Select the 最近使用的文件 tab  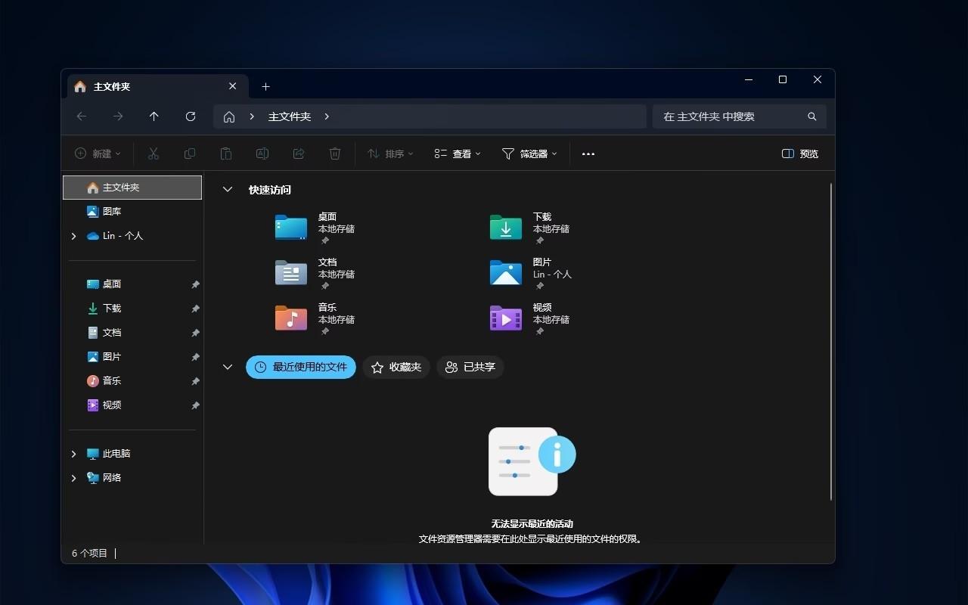pos(301,367)
